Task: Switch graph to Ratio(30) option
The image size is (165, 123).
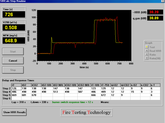Action: (147, 58)
